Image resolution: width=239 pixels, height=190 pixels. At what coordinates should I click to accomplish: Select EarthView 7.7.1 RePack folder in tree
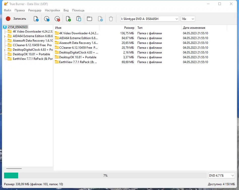[x=33, y=59]
